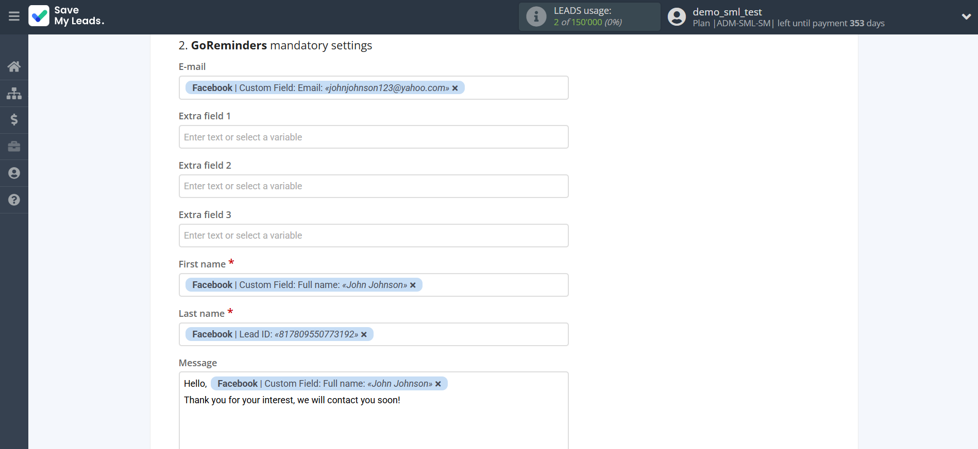Remove Full name tag from First name
The width and height of the screenshot is (978, 449).
413,285
